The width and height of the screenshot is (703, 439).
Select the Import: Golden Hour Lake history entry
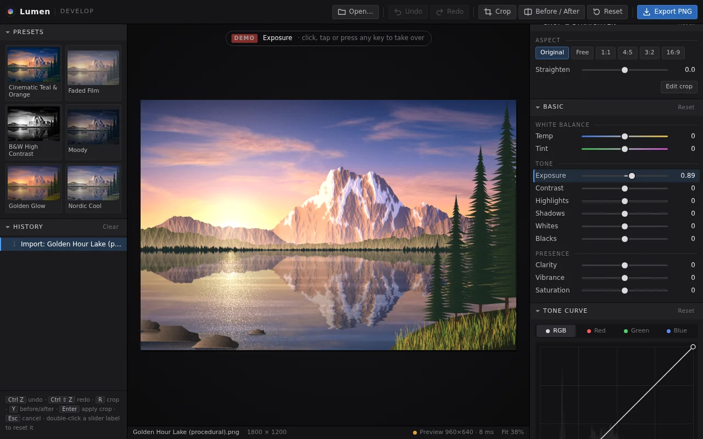pos(64,244)
